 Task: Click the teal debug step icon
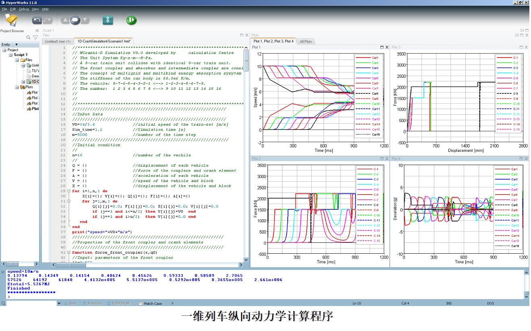108,20
